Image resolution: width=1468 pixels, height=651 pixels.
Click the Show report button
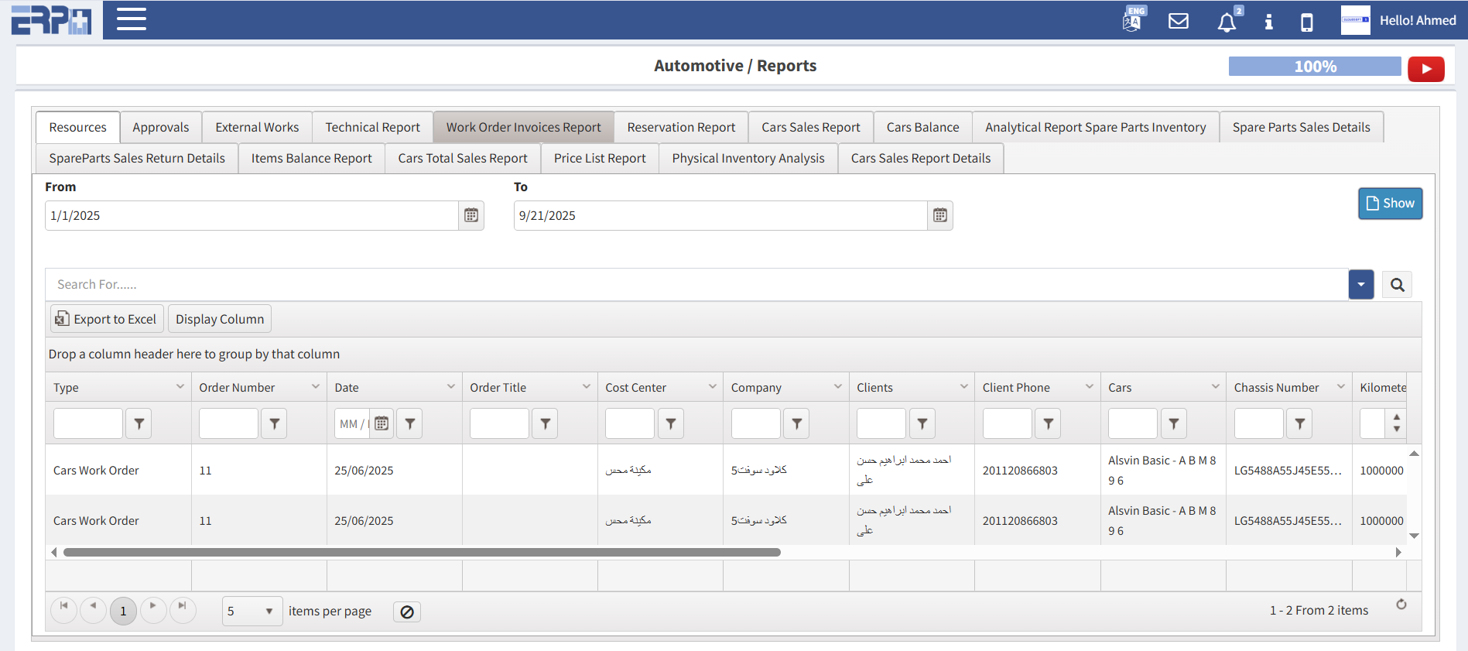pyautogui.click(x=1390, y=204)
